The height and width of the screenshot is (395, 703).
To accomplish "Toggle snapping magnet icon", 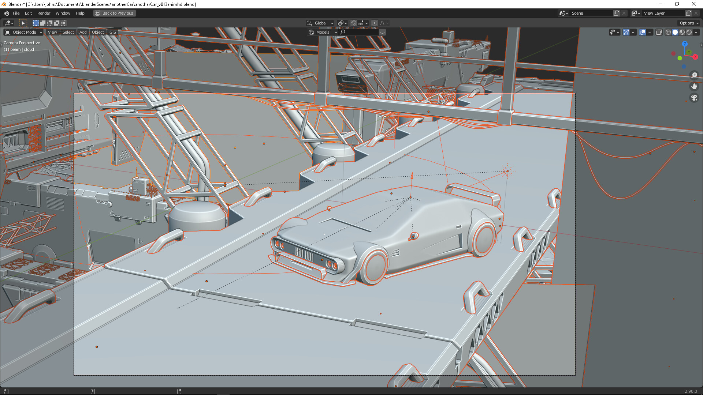I will pos(353,23).
